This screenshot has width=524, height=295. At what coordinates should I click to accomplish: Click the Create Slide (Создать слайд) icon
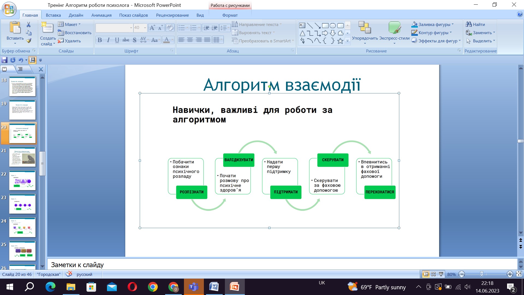coord(47,28)
